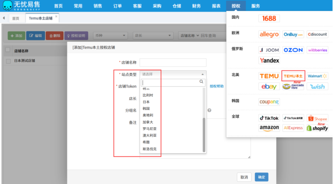The height and width of the screenshot is (184, 333).
Task: Open the 币种 dropdown
Action: coord(110,36)
